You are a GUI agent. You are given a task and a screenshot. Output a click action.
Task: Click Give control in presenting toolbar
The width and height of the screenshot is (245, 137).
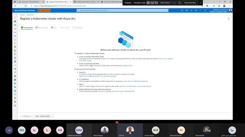point(165,3)
